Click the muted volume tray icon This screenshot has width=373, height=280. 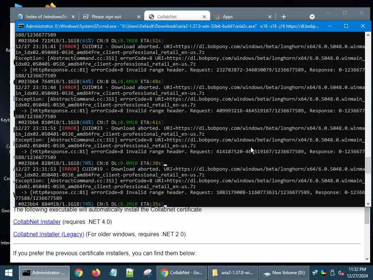point(341,273)
